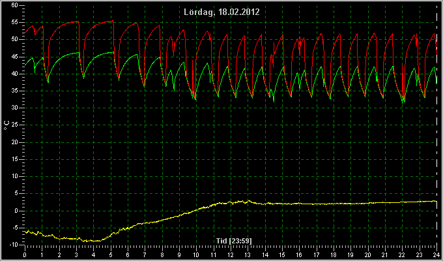Click the °C axis unit label
The width and height of the screenshot is (443, 261).
7,125
